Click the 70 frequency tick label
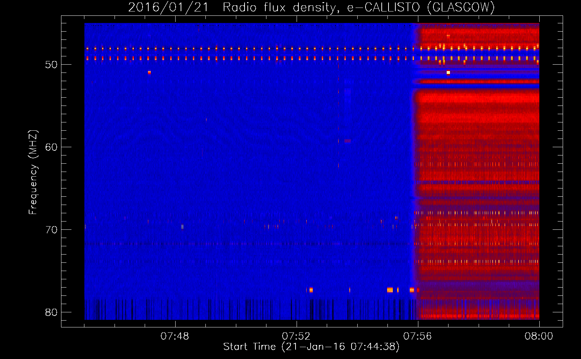This screenshot has width=581, height=359. pyautogui.click(x=51, y=230)
